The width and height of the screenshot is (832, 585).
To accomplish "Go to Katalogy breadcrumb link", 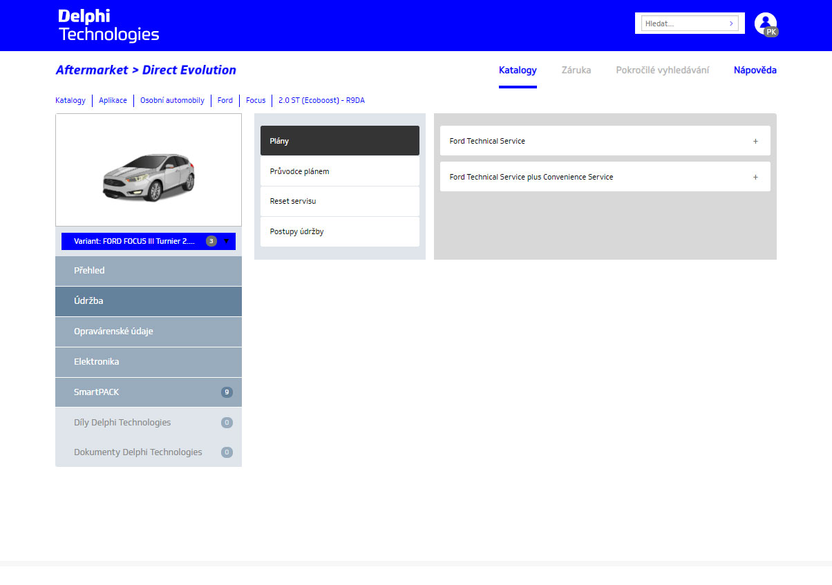I will pyautogui.click(x=70, y=100).
